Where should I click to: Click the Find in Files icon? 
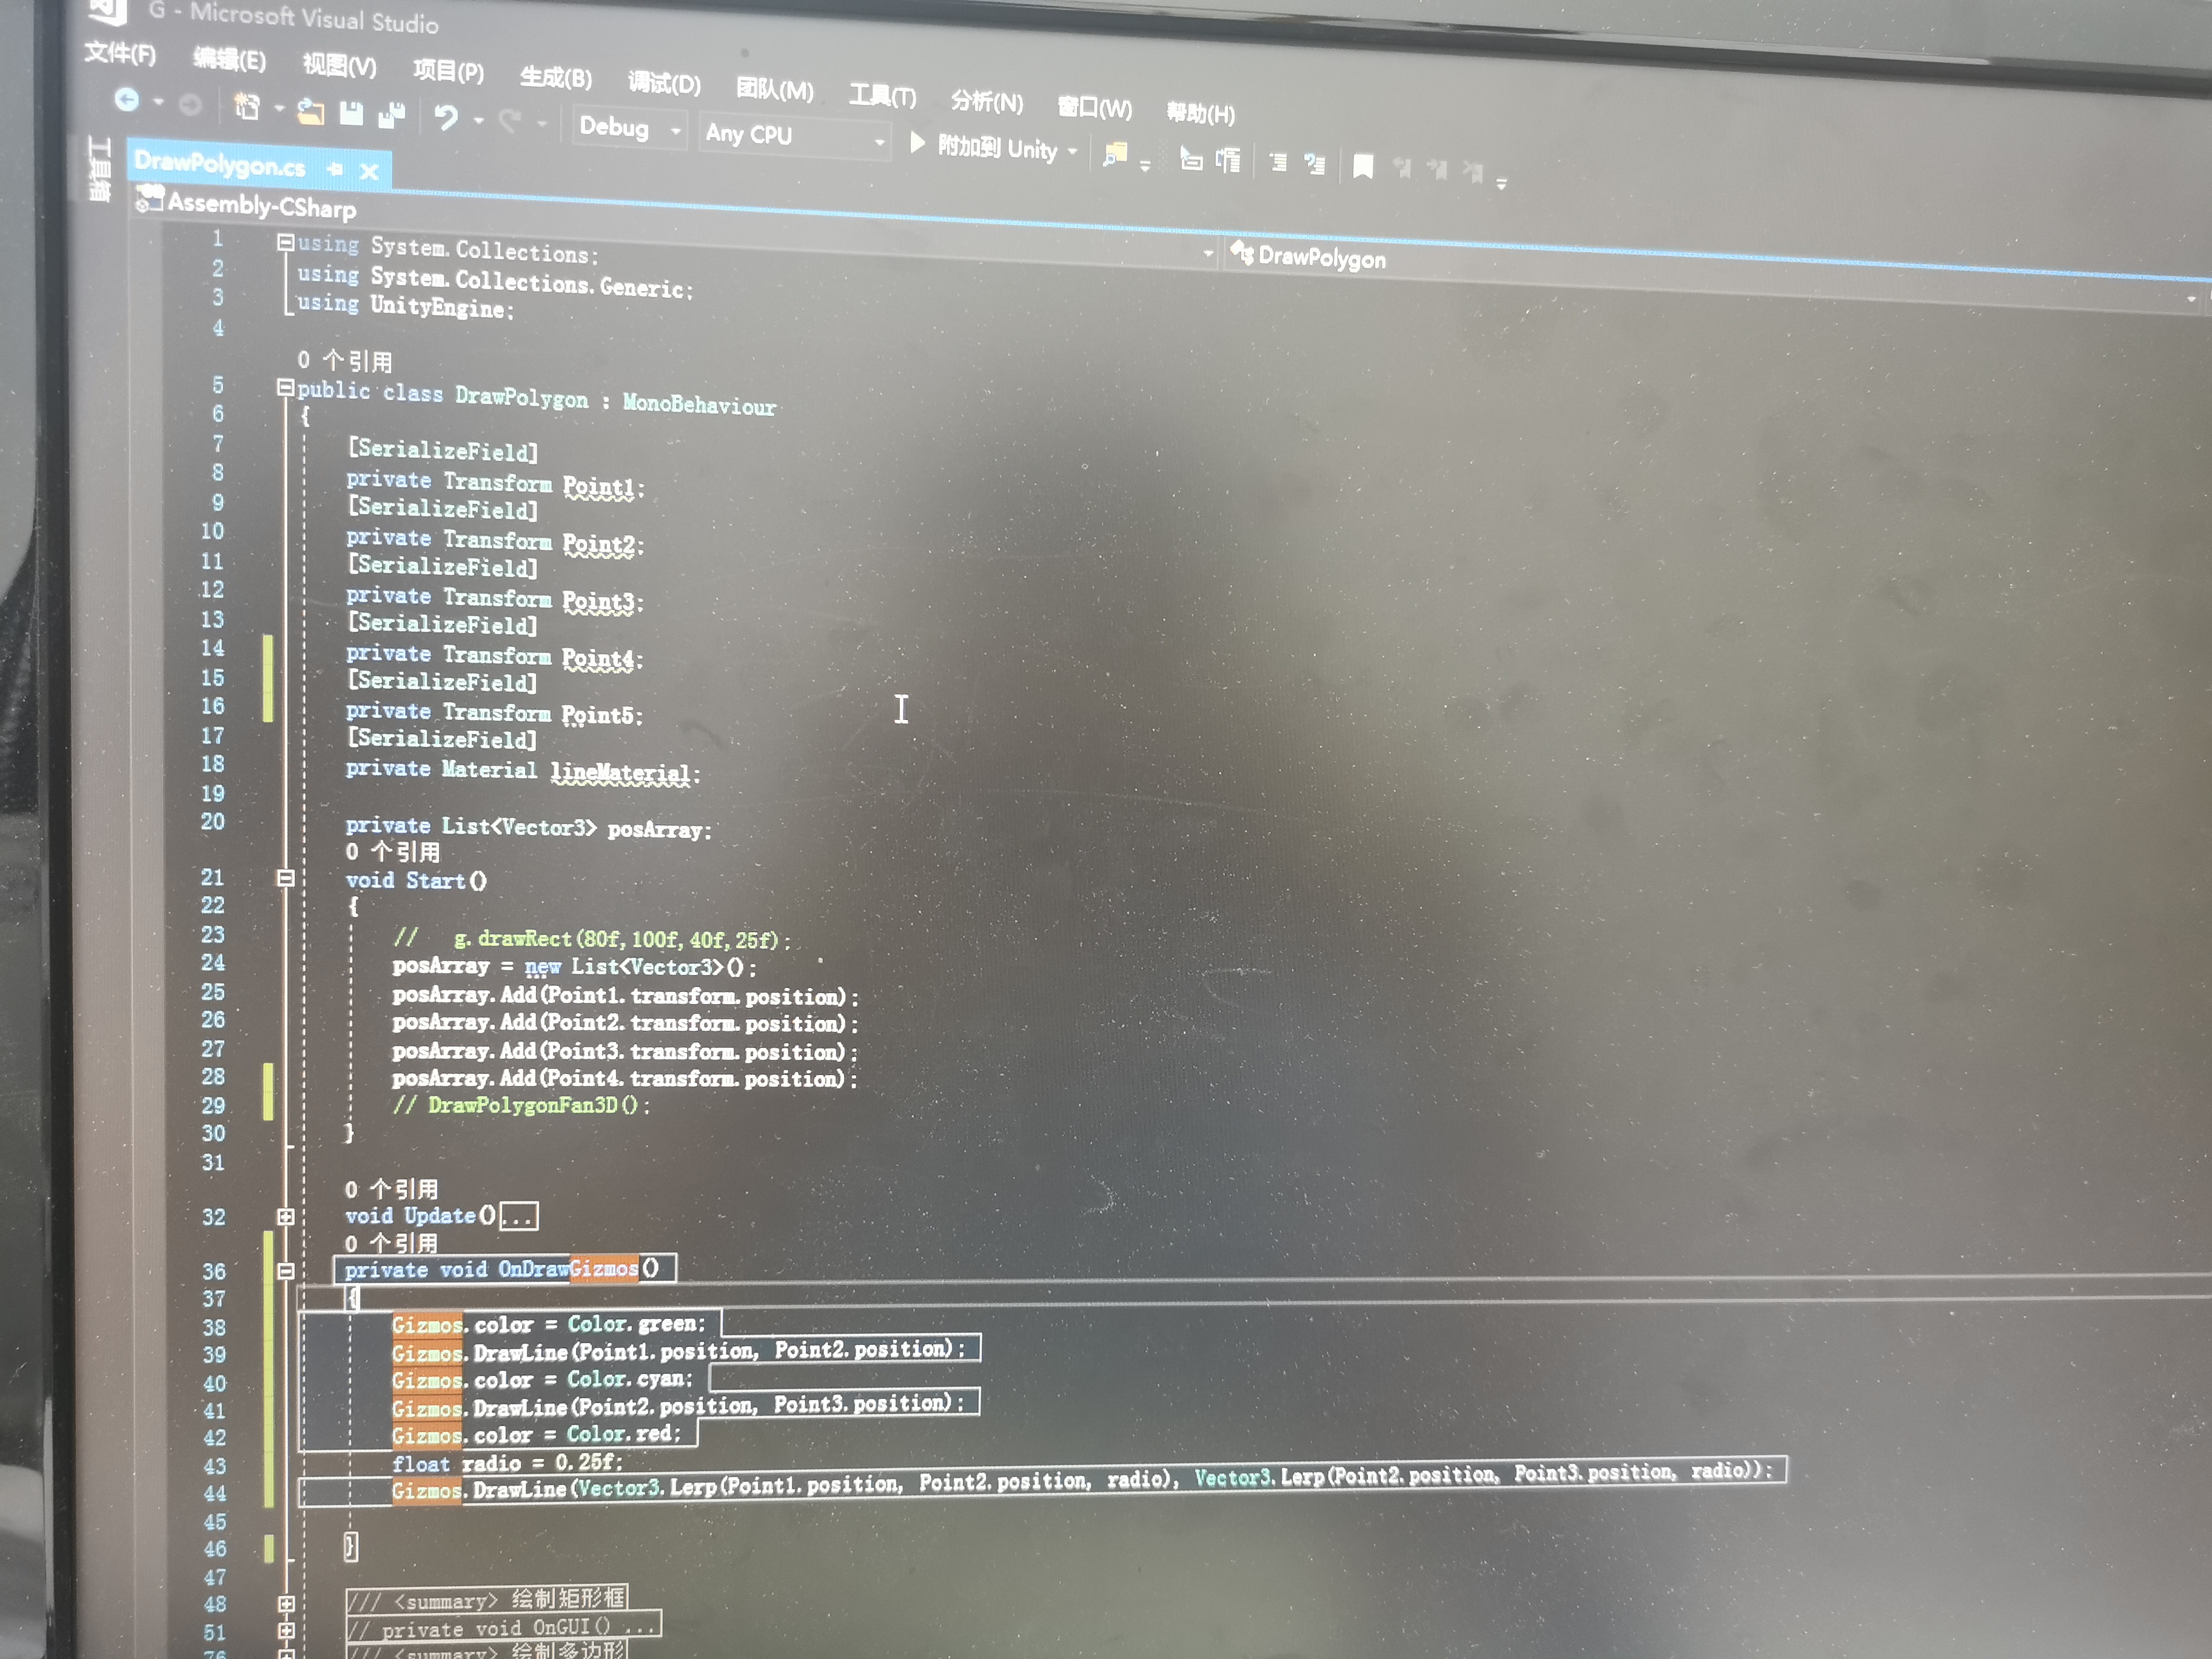(1114, 153)
